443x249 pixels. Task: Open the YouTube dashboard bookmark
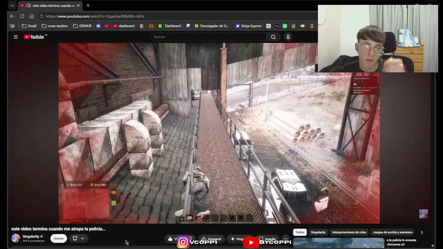click(124, 26)
